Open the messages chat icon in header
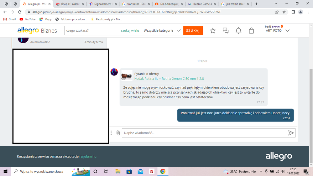Screen dimensions: 313x176 click(x=226, y=31)
